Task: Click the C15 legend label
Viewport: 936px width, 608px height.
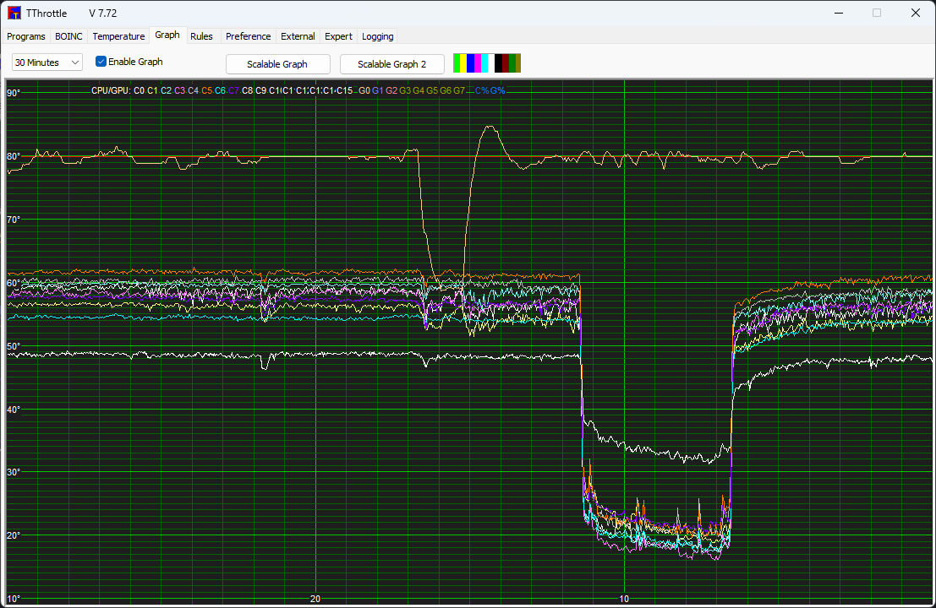Action: pyautogui.click(x=345, y=90)
